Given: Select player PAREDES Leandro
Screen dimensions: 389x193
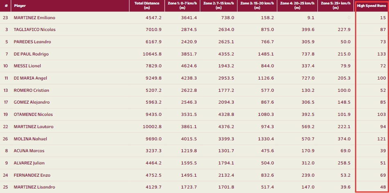Looking at the screenshot, I should [x=32, y=42].
